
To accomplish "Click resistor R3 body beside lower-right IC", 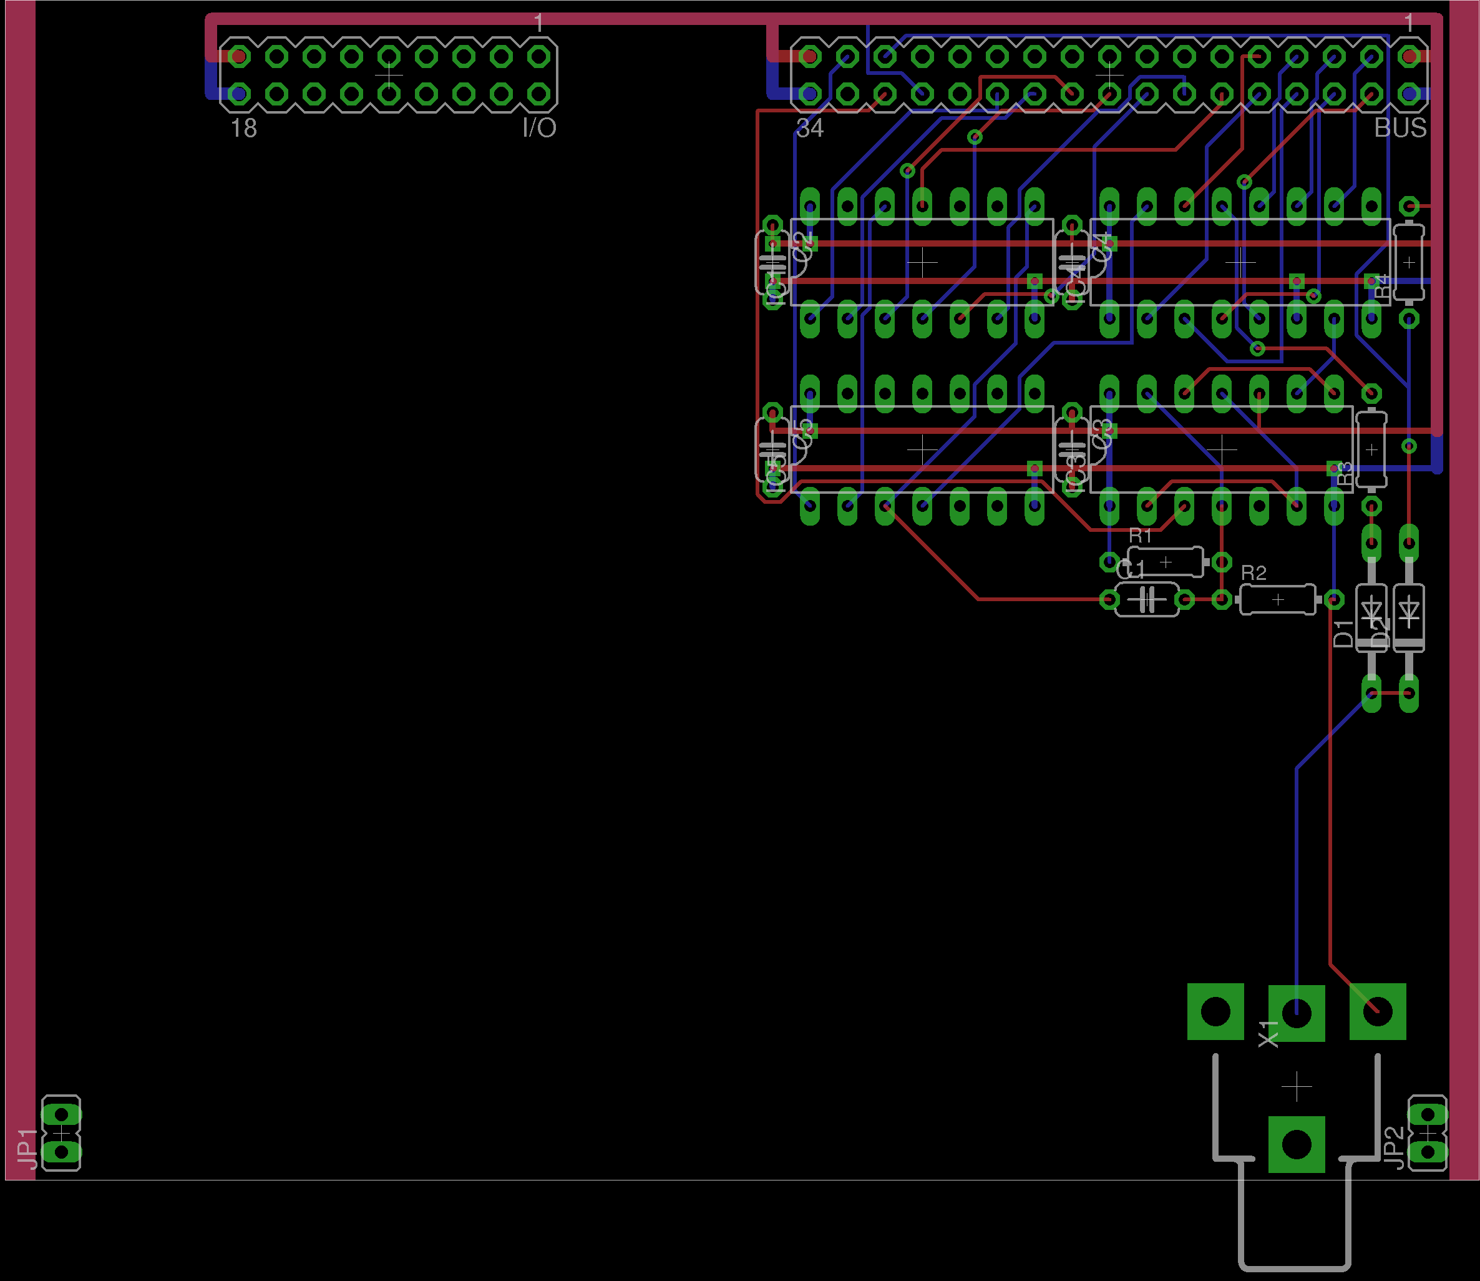I will [x=1371, y=449].
